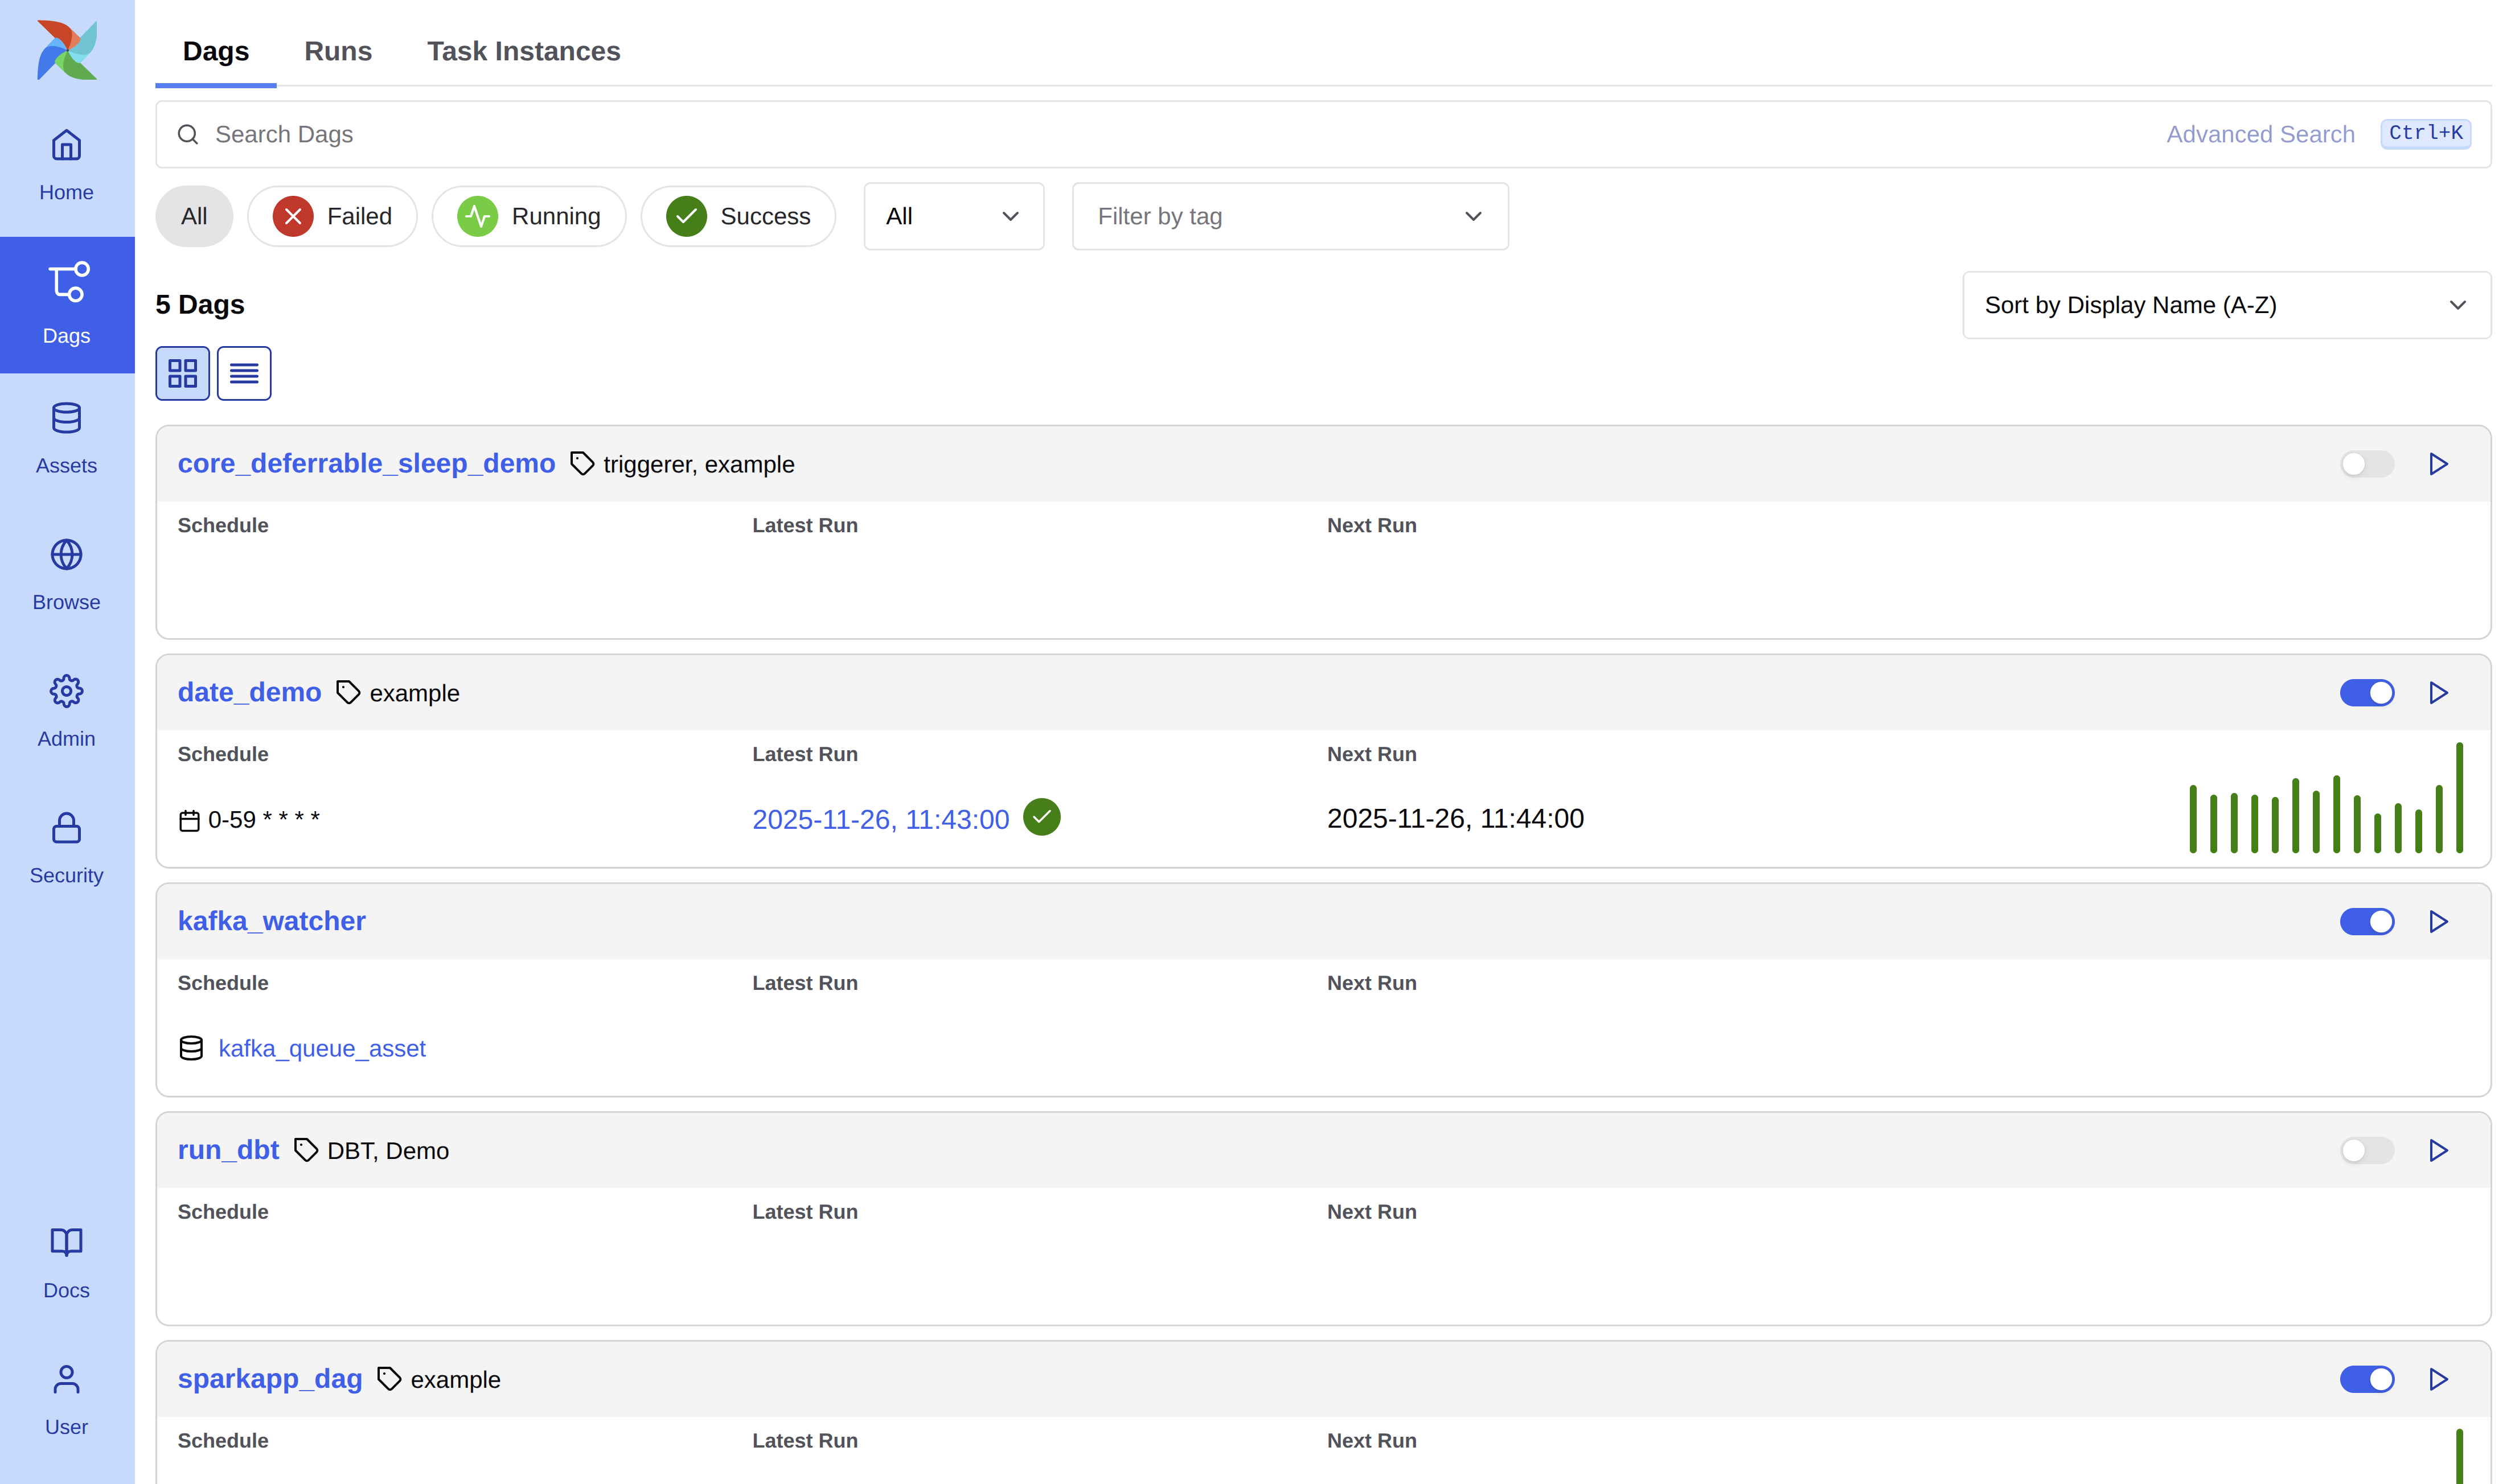Unpause the core_deferrable_sleep_demo Dag toggle
The width and height of the screenshot is (2511, 1484).
coord(2366,464)
